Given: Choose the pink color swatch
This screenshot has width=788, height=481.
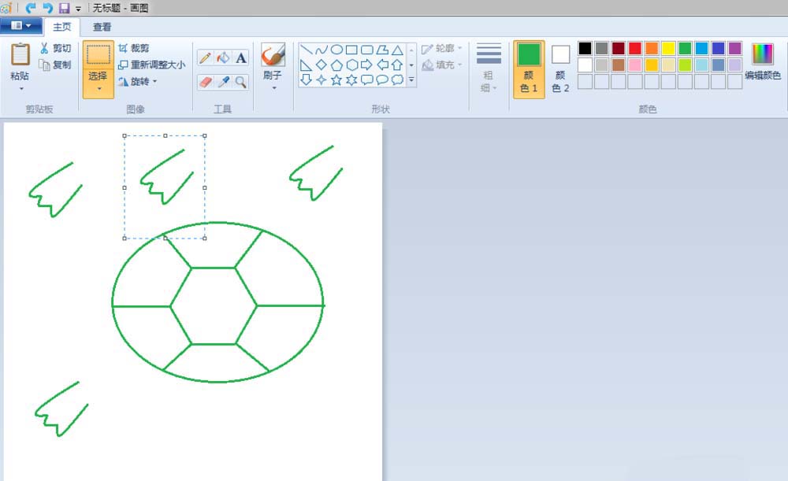Looking at the screenshot, I should point(634,65).
